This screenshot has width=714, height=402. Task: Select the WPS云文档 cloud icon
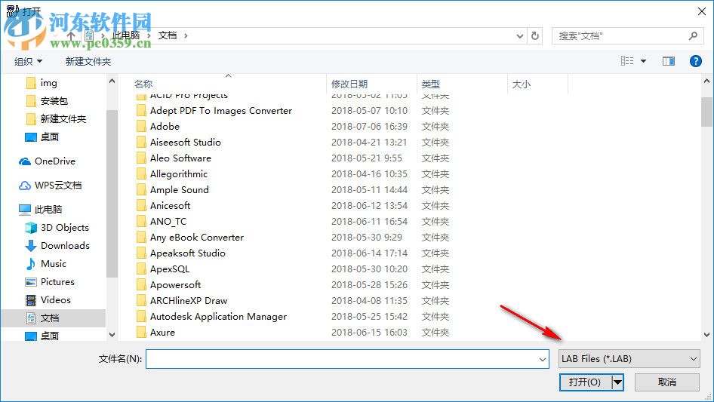pyautogui.click(x=25, y=186)
